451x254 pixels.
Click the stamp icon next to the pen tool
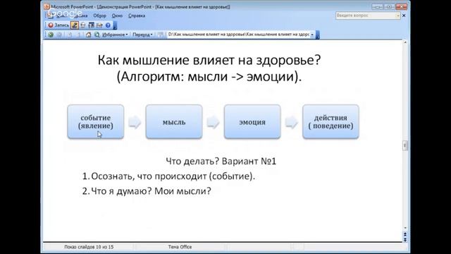coord(83,25)
